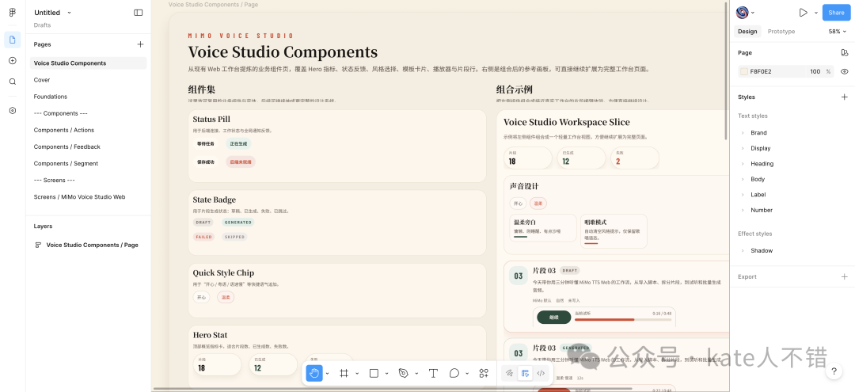Select the Hand tool in toolbar
Screen dimensions: 855x392
point(314,373)
